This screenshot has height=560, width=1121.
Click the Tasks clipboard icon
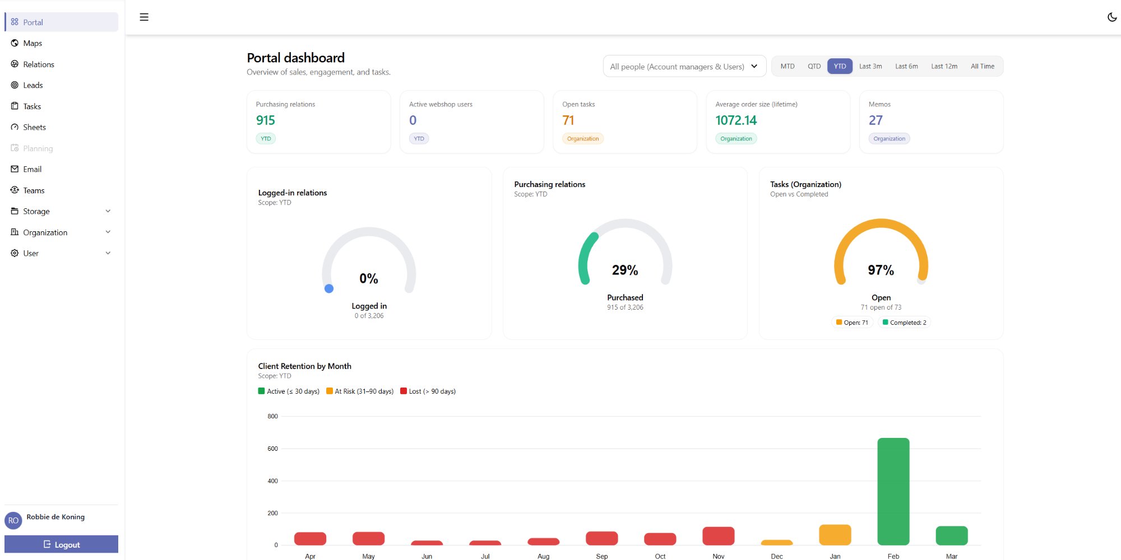(15, 106)
